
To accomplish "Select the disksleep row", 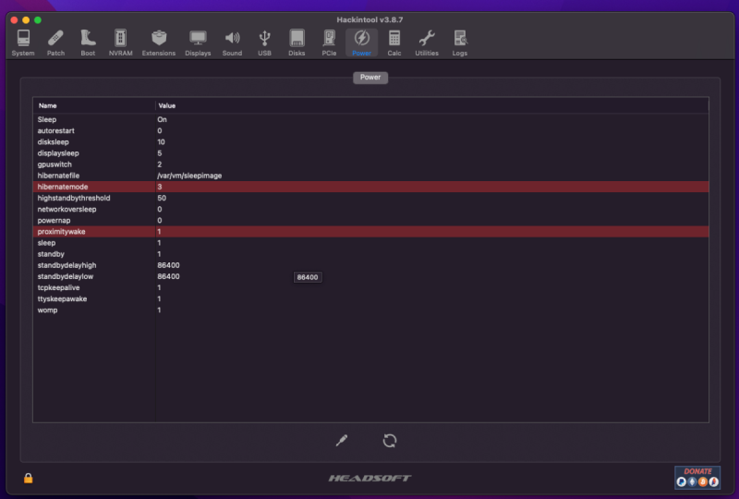I will tap(371, 142).
